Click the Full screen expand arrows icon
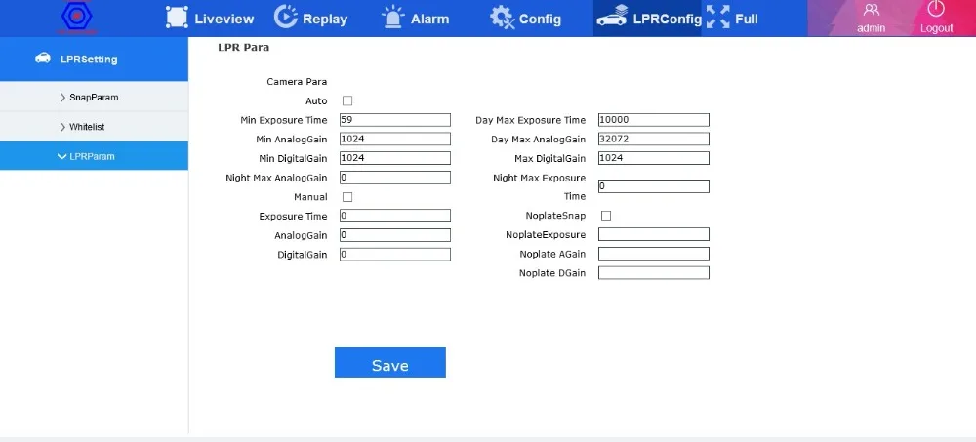The image size is (976, 442). pyautogui.click(x=717, y=17)
